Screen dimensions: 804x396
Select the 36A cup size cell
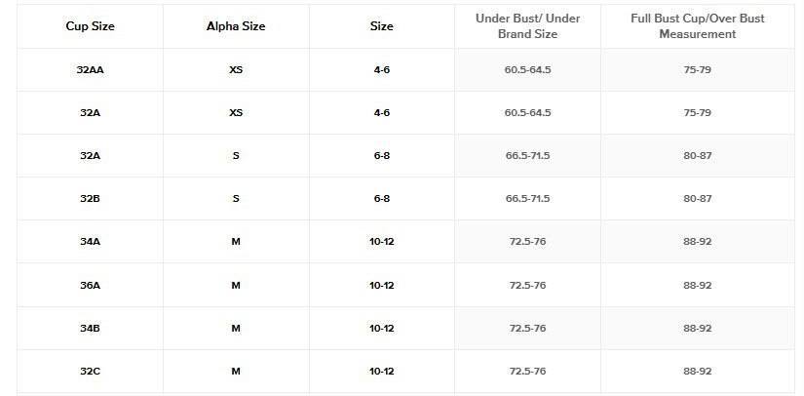click(90, 286)
